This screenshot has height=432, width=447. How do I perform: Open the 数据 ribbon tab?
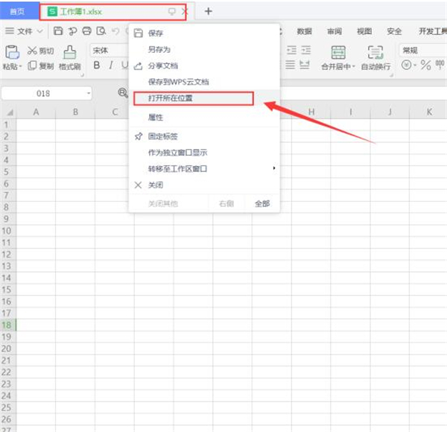coord(304,31)
